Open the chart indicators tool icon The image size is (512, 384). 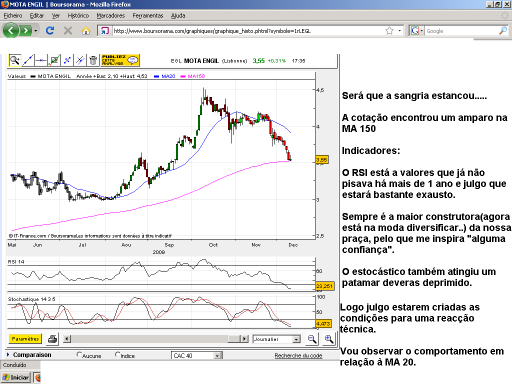(x=54, y=60)
